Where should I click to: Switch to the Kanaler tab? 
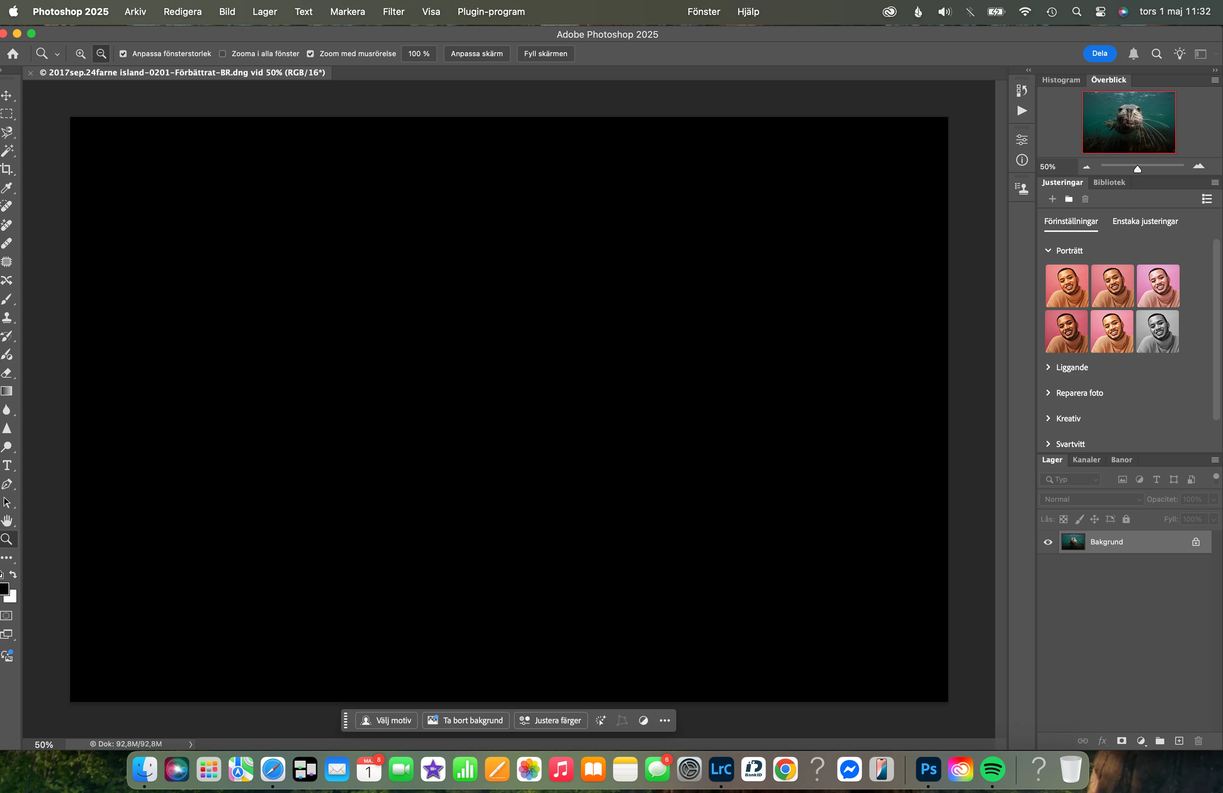[1086, 460]
